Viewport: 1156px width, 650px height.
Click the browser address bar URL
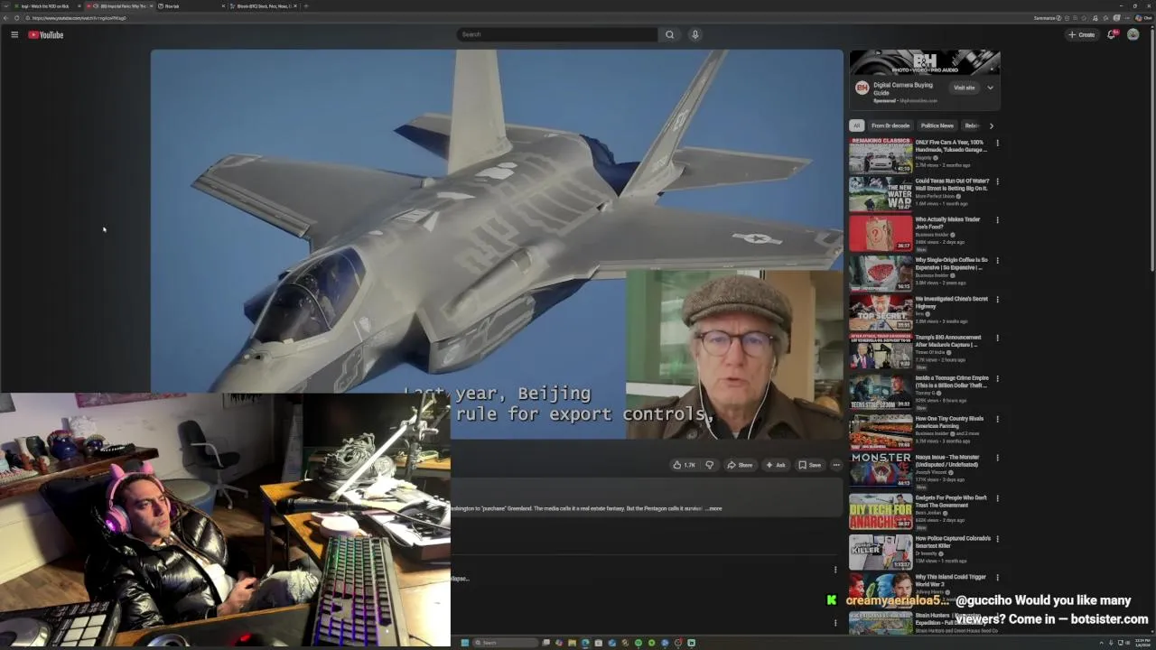(x=79, y=18)
